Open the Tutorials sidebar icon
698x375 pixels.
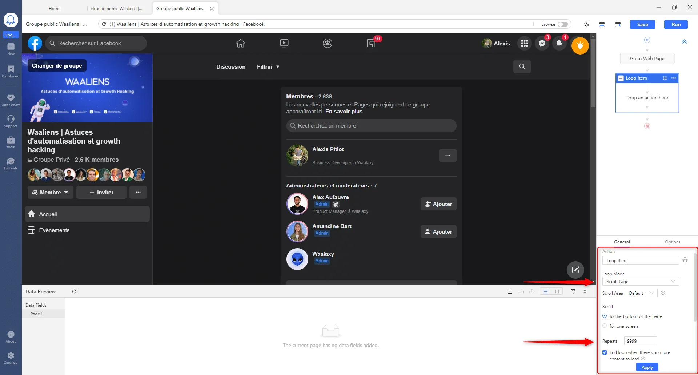11,164
